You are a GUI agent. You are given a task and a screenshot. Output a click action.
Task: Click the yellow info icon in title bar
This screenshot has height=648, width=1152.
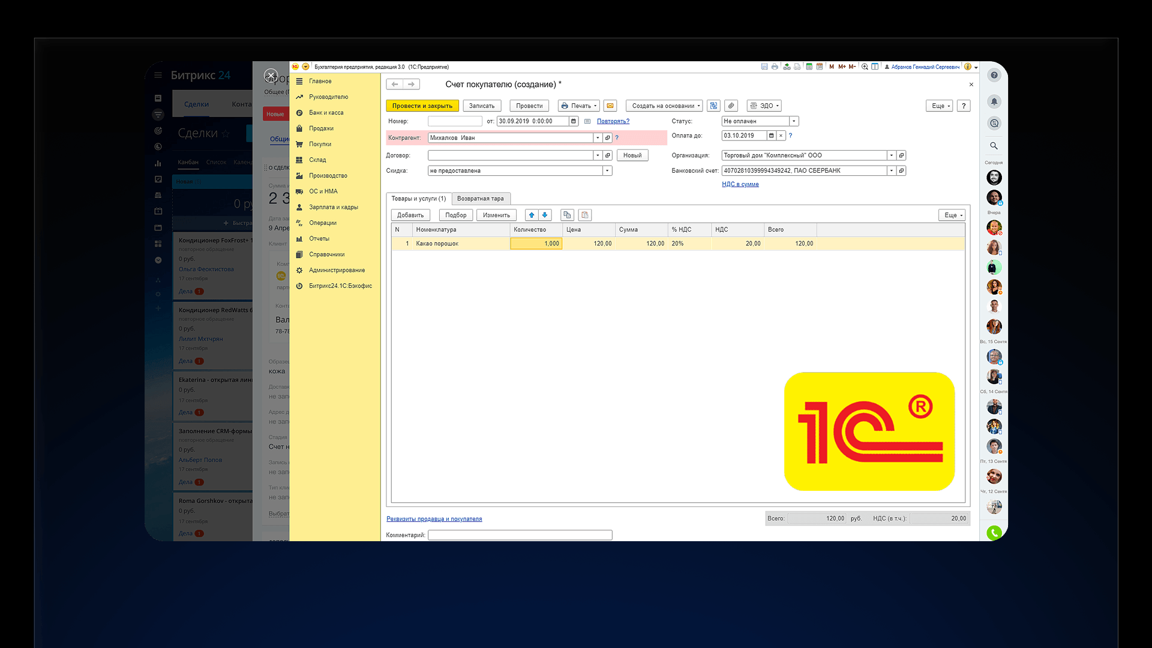coord(968,67)
